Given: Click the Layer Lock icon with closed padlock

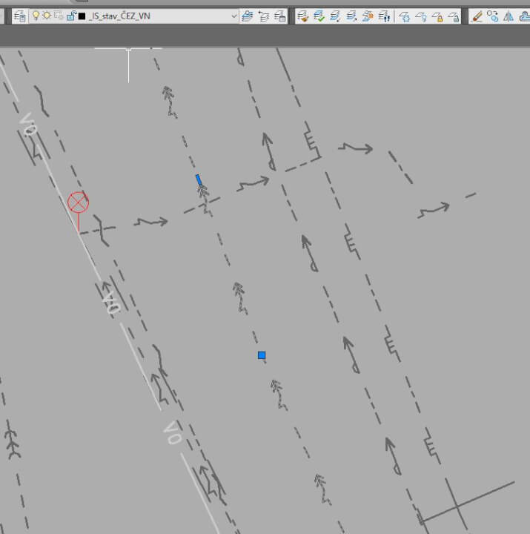Looking at the screenshot, I should click(x=437, y=16).
